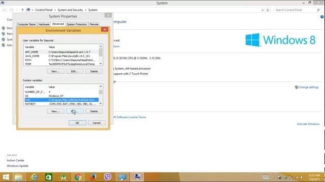Click shield icon beside the 'Rem' link
The width and height of the screenshot is (325, 182).
[x=4, y=34]
